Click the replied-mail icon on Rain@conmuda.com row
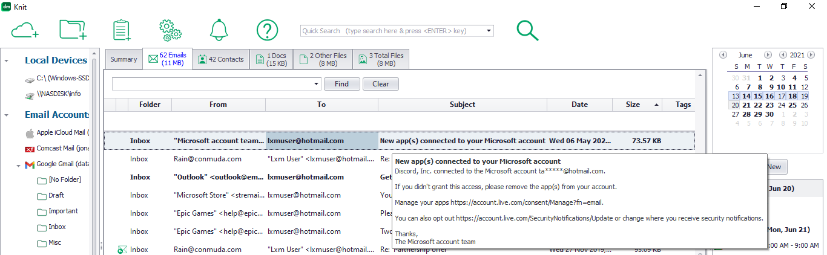This screenshot has height=255, width=827. 122,249
